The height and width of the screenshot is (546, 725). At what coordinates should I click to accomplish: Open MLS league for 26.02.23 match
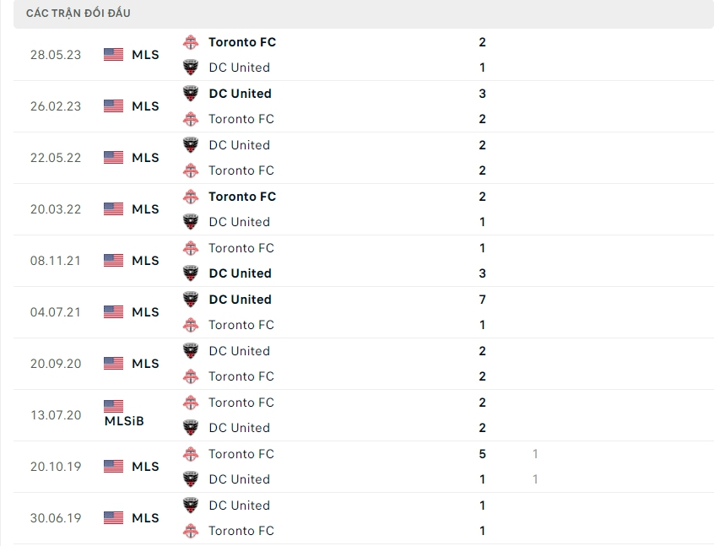145,106
